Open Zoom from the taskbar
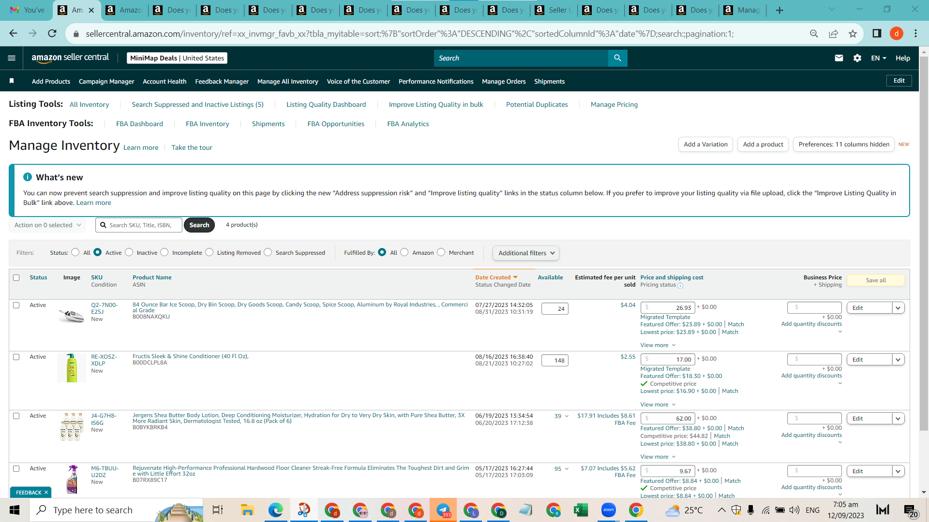This screenshot has width=929, height=522. 609,510
